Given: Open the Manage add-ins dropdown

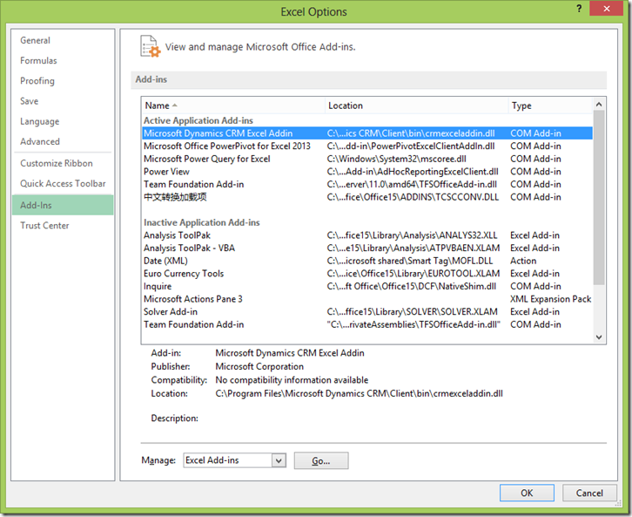Looking at the screenshot, I should 279,460.
